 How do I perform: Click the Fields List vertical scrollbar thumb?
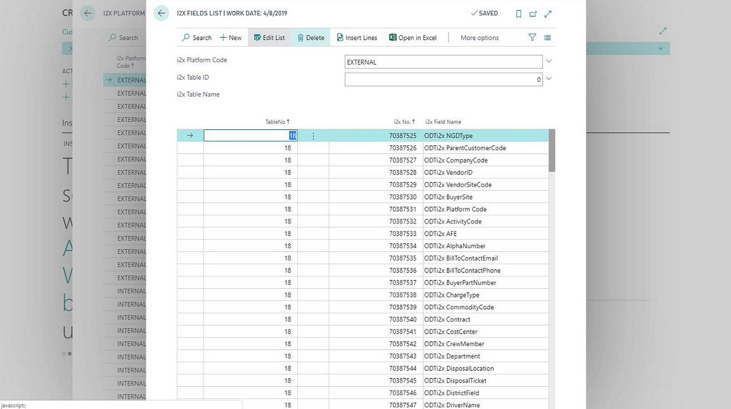coord(552,150)
